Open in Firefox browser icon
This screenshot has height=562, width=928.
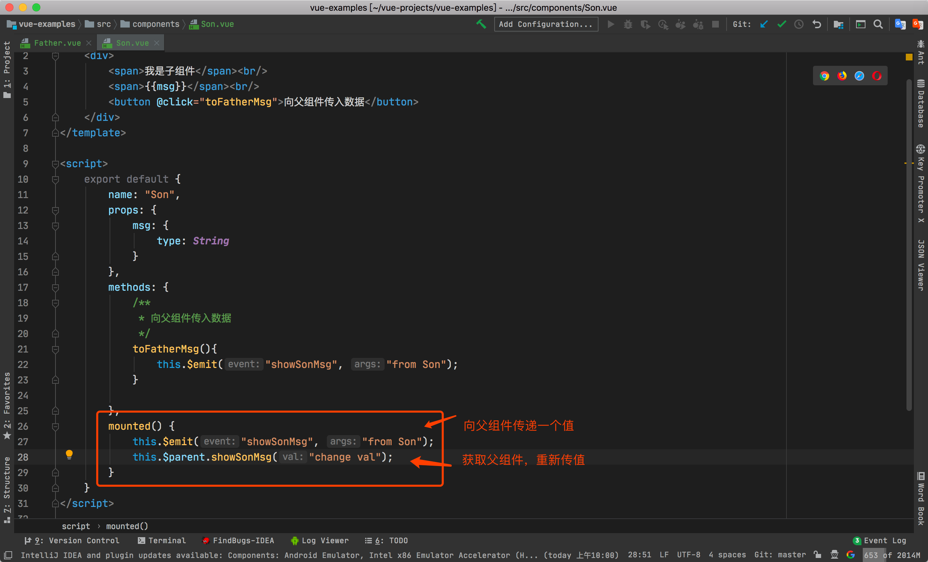(842, 76)
